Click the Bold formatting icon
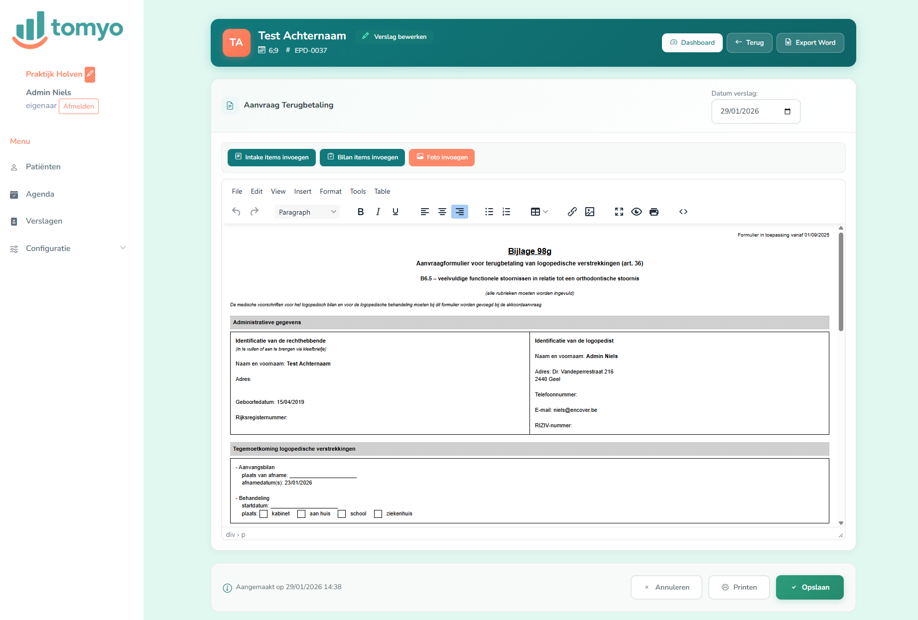This screenshot has width=918, height=620. pos(361,212)
